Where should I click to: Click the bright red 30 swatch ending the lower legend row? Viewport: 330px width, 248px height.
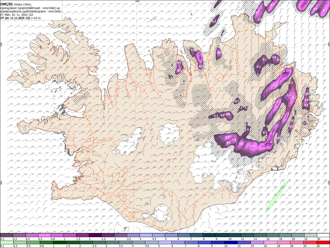pyautogui.click(x=323, y=242)
